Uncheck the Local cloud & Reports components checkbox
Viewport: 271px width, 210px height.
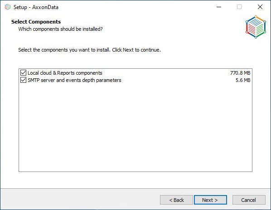pos(23,73)
